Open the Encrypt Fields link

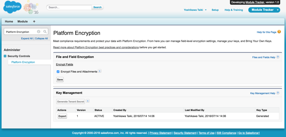coord(65,64)
